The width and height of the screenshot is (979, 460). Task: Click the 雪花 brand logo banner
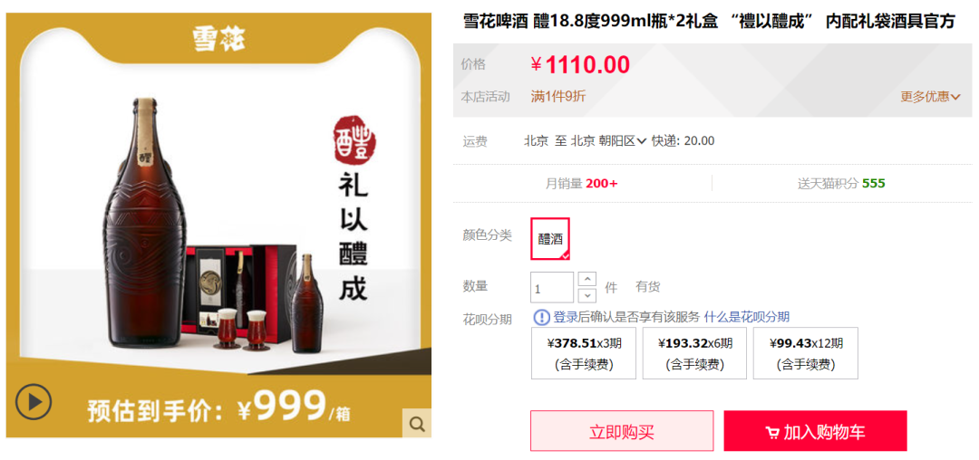[218, 39]
